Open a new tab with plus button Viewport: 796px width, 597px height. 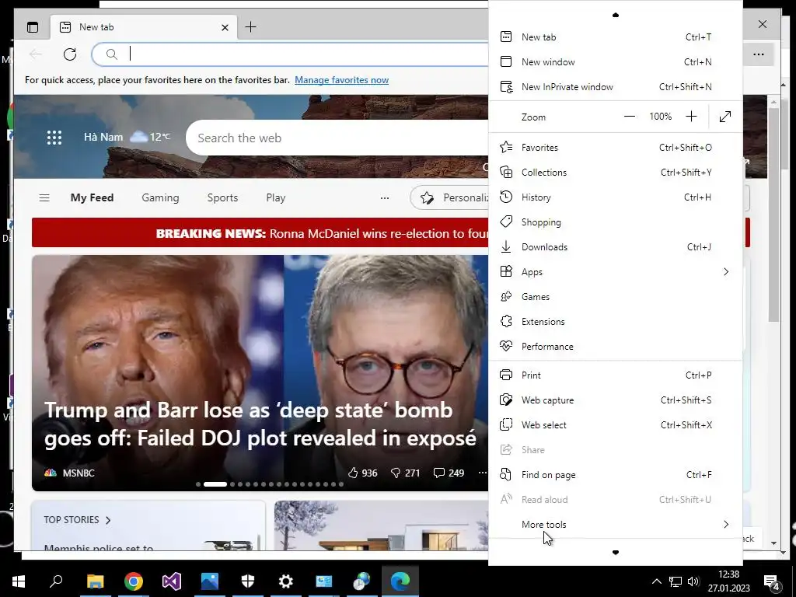[x=251, y=27]
